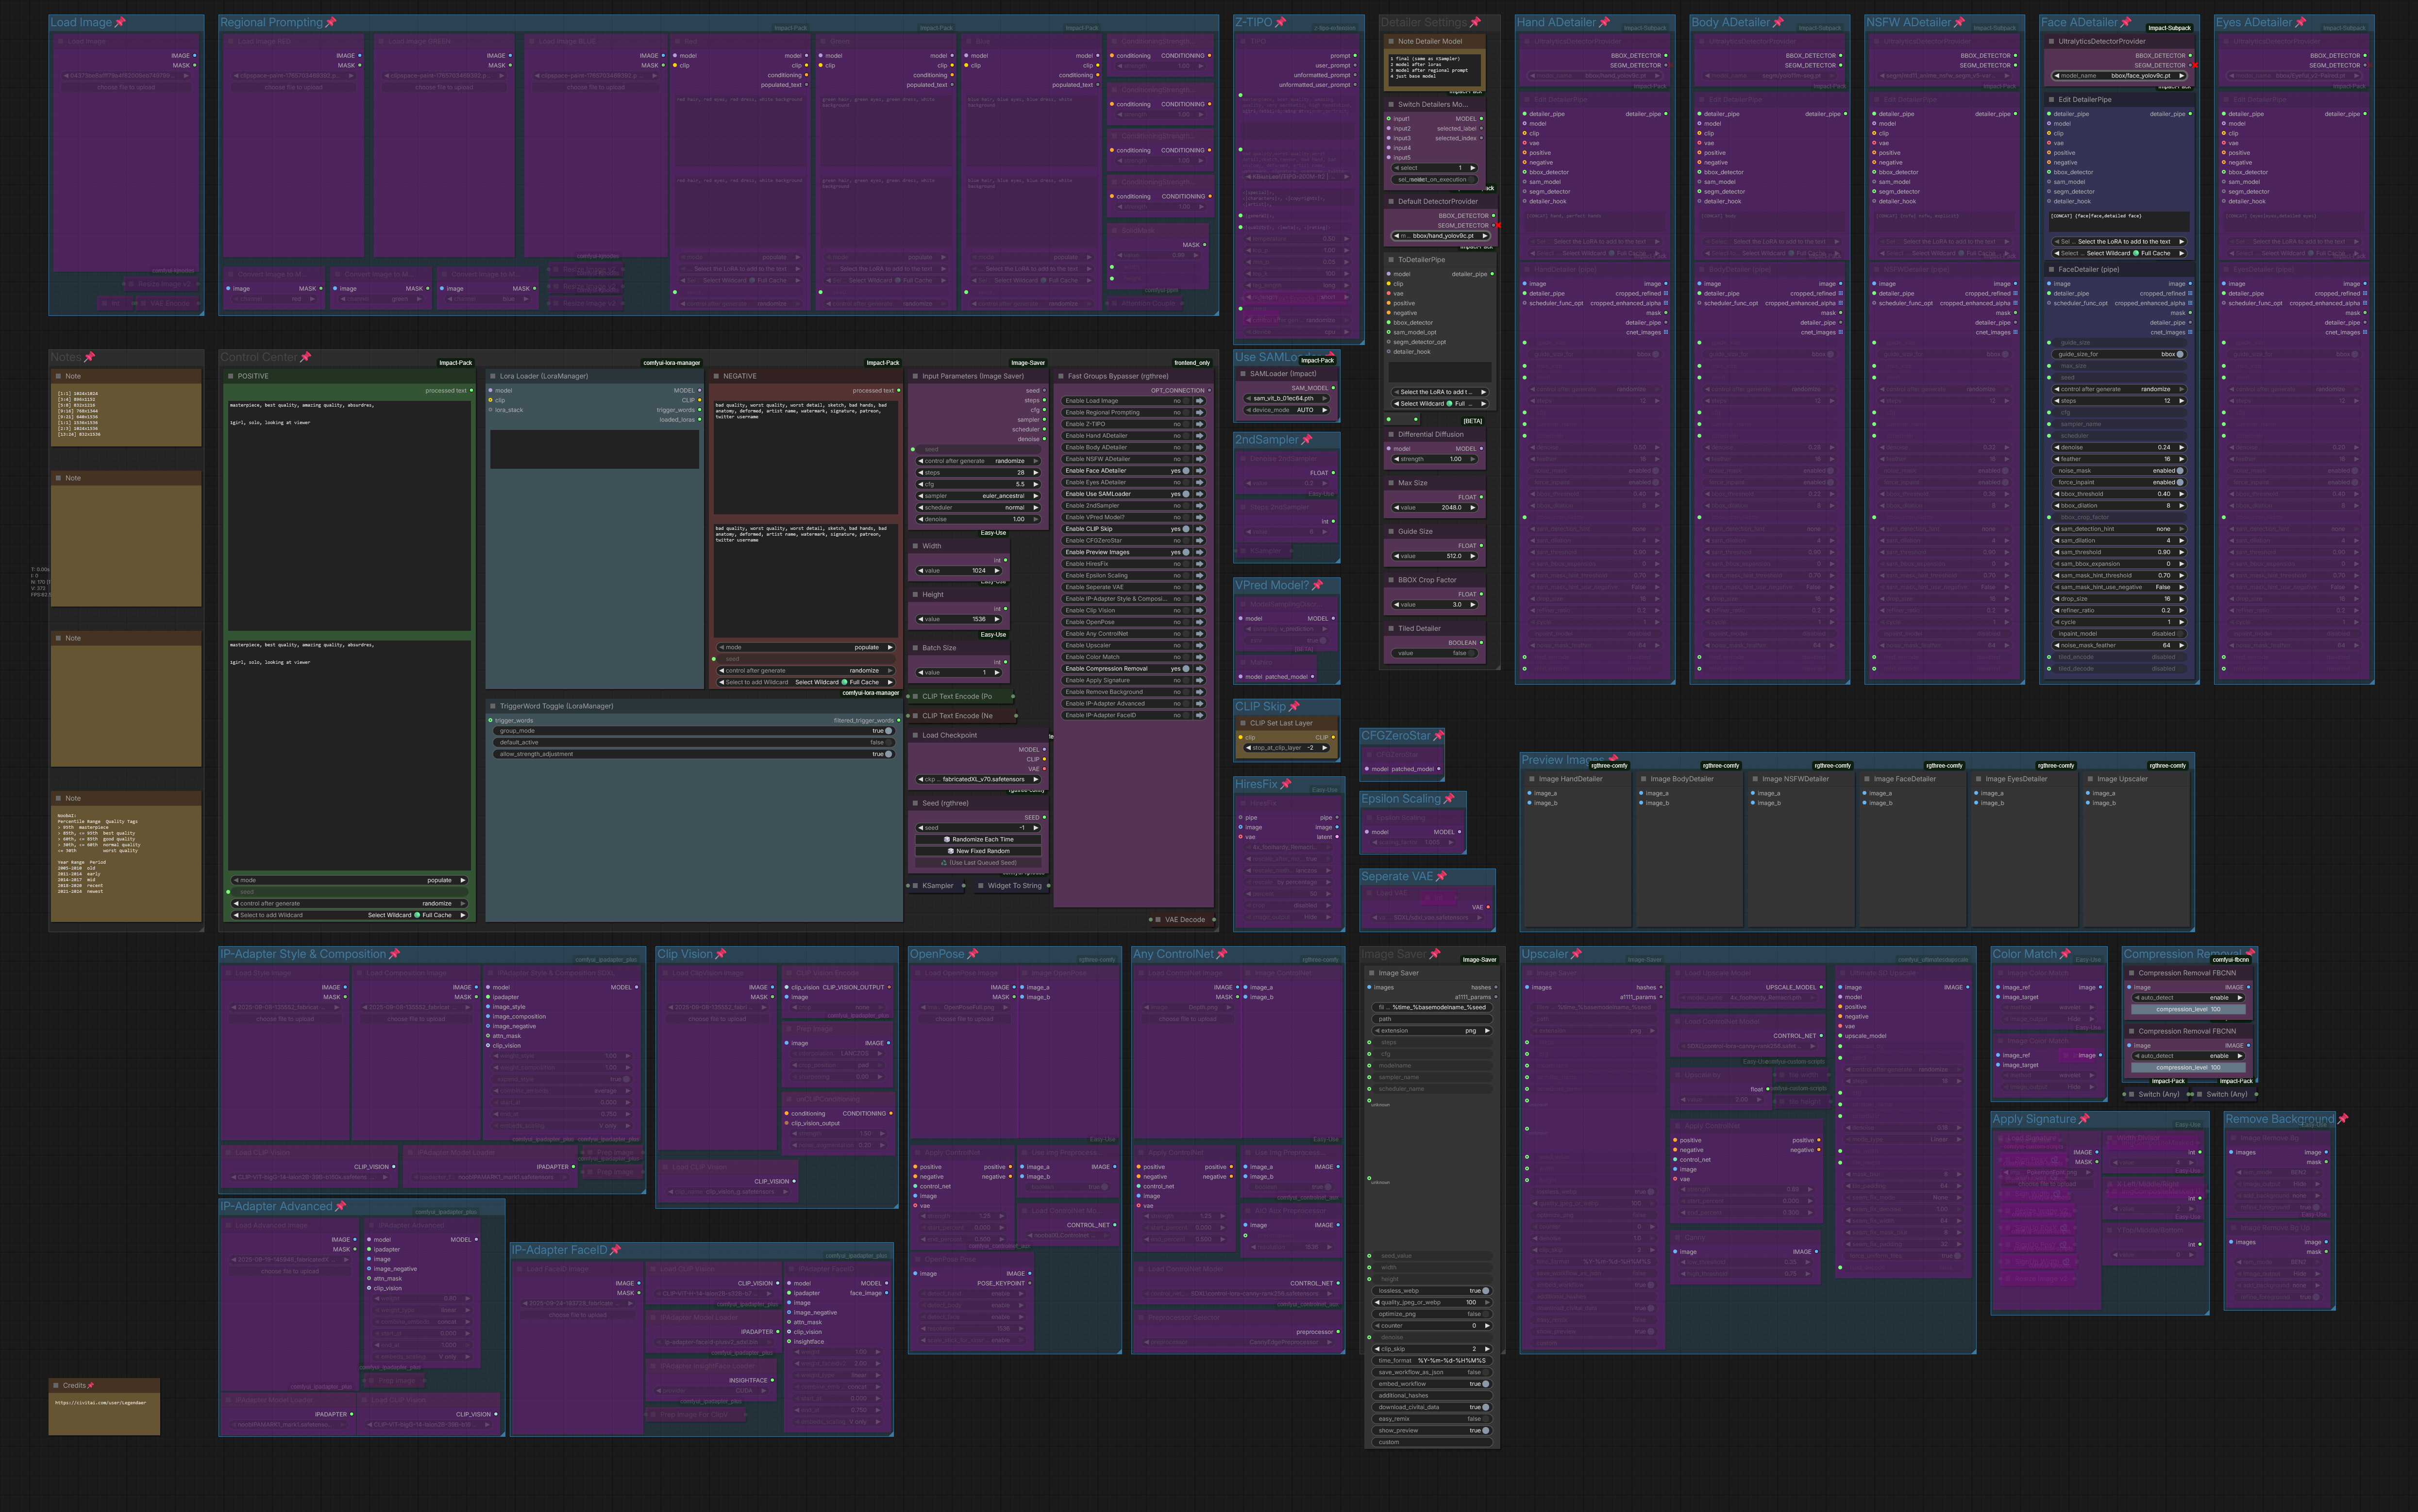This screenshot has width=2418, height=1512.
Task: Click the arrow icon beside Enable Face ADetailer
Action: coord(1198,470)
